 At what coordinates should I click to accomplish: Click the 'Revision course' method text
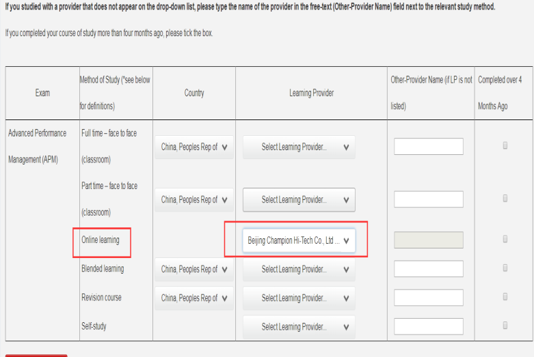[101, 298]
